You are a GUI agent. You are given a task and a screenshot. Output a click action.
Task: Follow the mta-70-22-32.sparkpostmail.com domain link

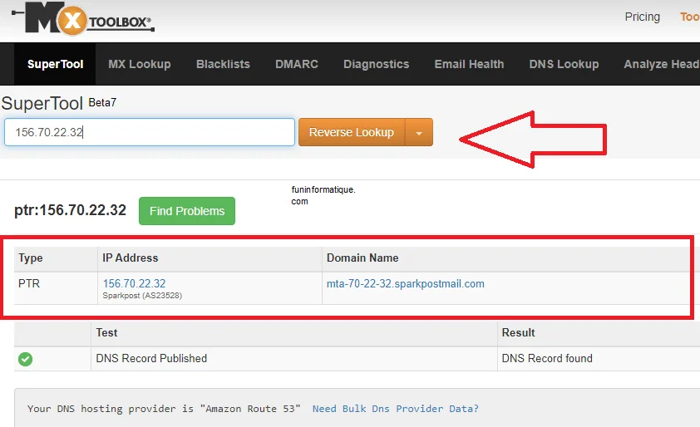point(406,284)
